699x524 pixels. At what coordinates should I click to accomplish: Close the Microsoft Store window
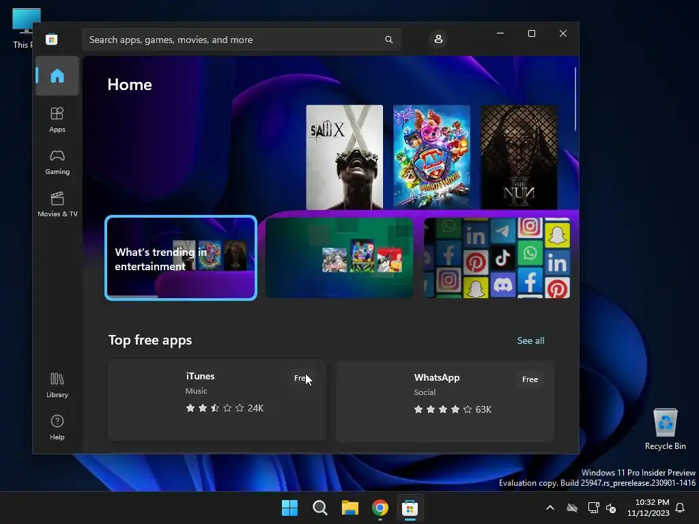pos(563,33)
